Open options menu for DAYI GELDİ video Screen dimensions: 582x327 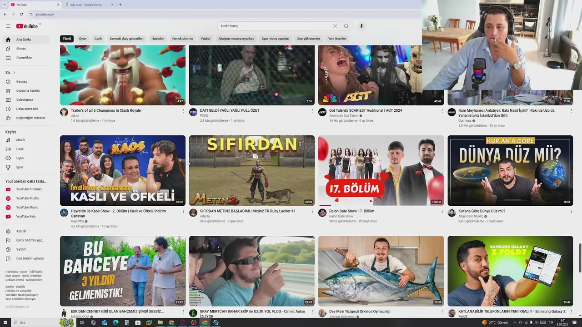pyautogui.click(x=313, y=111)
